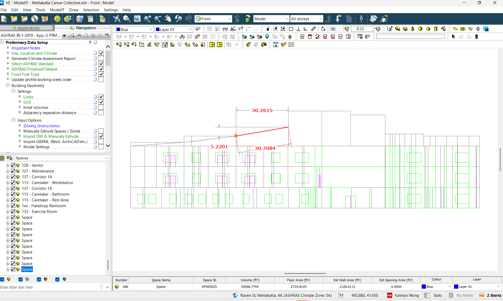This screenshot has height=301, width=503.
Task: Click the 0.33 value input field
Action: click(x=362, y=29)
